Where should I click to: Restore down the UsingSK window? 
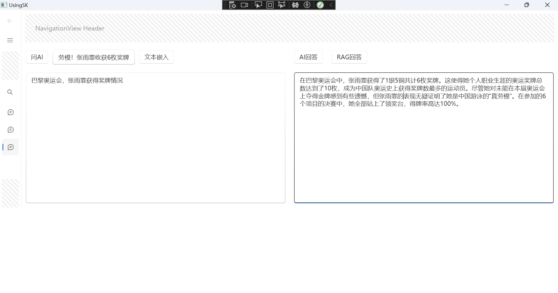click(x=527, y=5)
